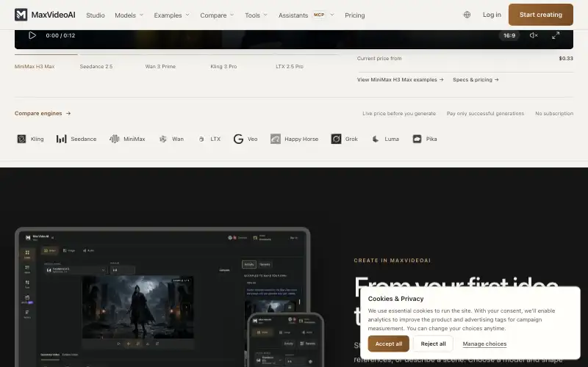Click the 16:9 aspect ratio badge
588x367 pixels.
[x=509, y=35]
